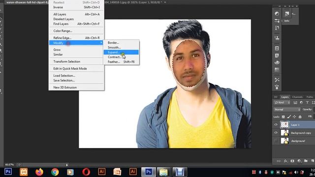Open the Clone Source stamp panel icon

(x=277, y=38)
